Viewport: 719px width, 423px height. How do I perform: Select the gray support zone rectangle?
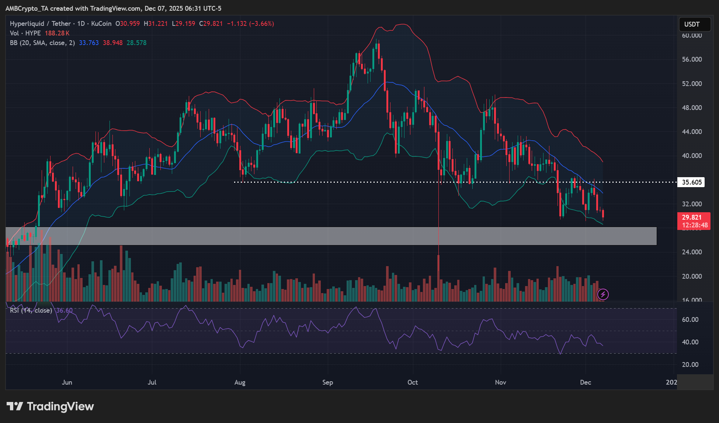[x=332, y=236]
